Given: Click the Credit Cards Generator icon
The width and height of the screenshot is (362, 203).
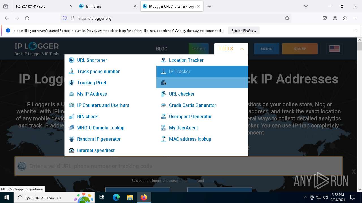Looking at the screenshot, I should (x=163, y=105).
